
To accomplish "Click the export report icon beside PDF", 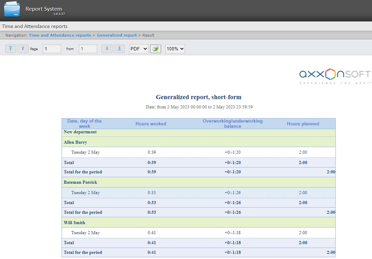I will (x=156, y=49).
